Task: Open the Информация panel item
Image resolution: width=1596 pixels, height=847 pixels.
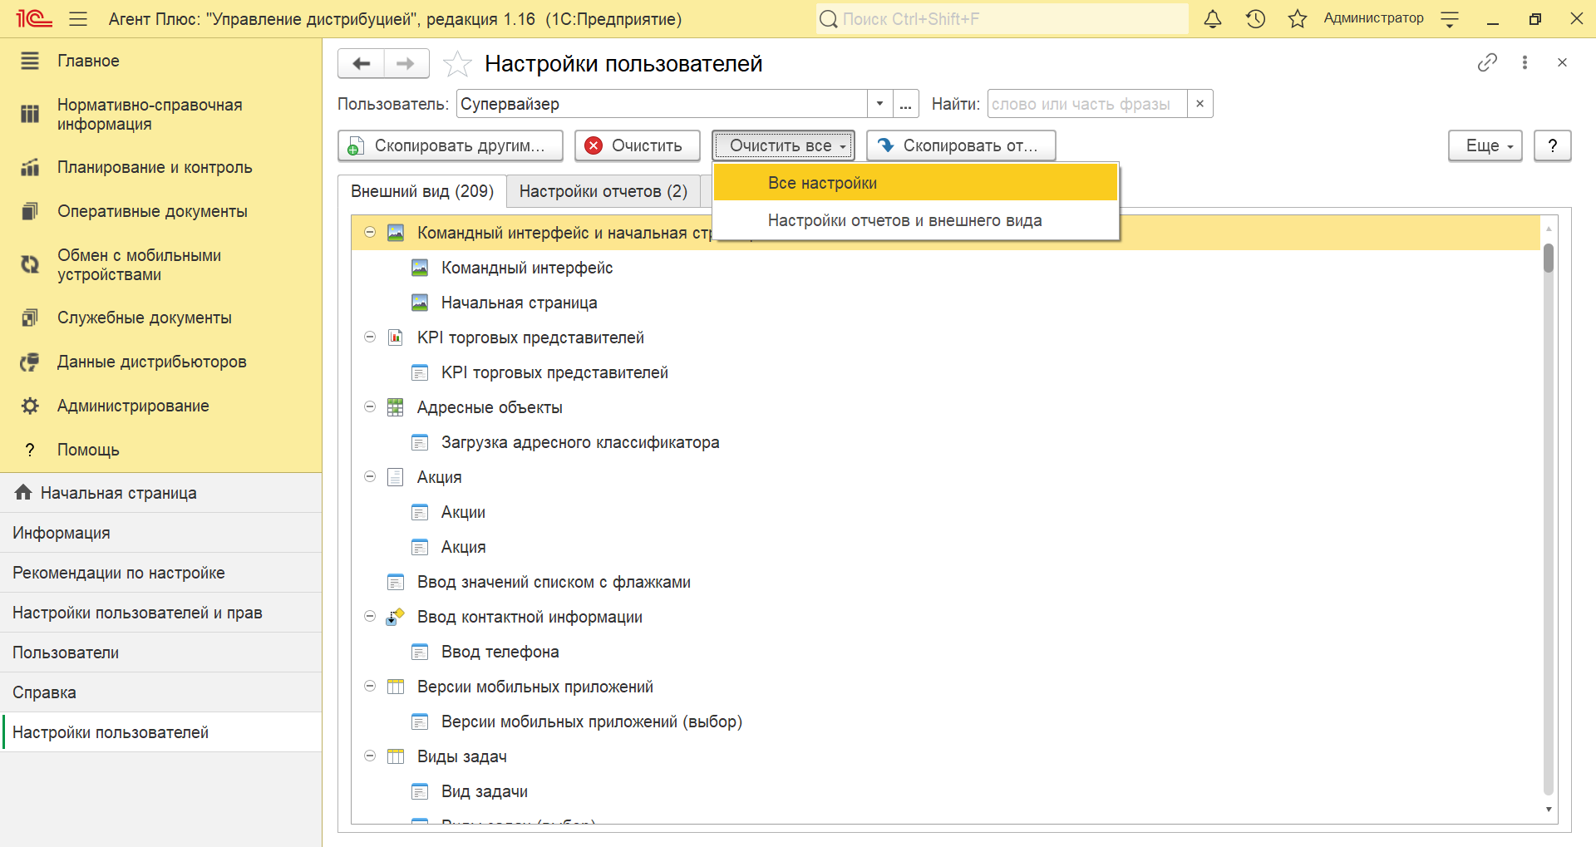Action: click(160, 533)
